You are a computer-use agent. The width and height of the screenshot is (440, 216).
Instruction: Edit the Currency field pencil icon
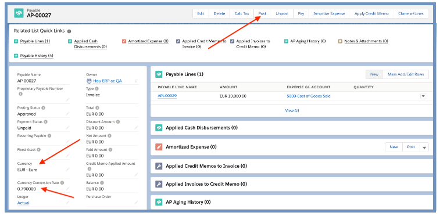click(67, 170)
